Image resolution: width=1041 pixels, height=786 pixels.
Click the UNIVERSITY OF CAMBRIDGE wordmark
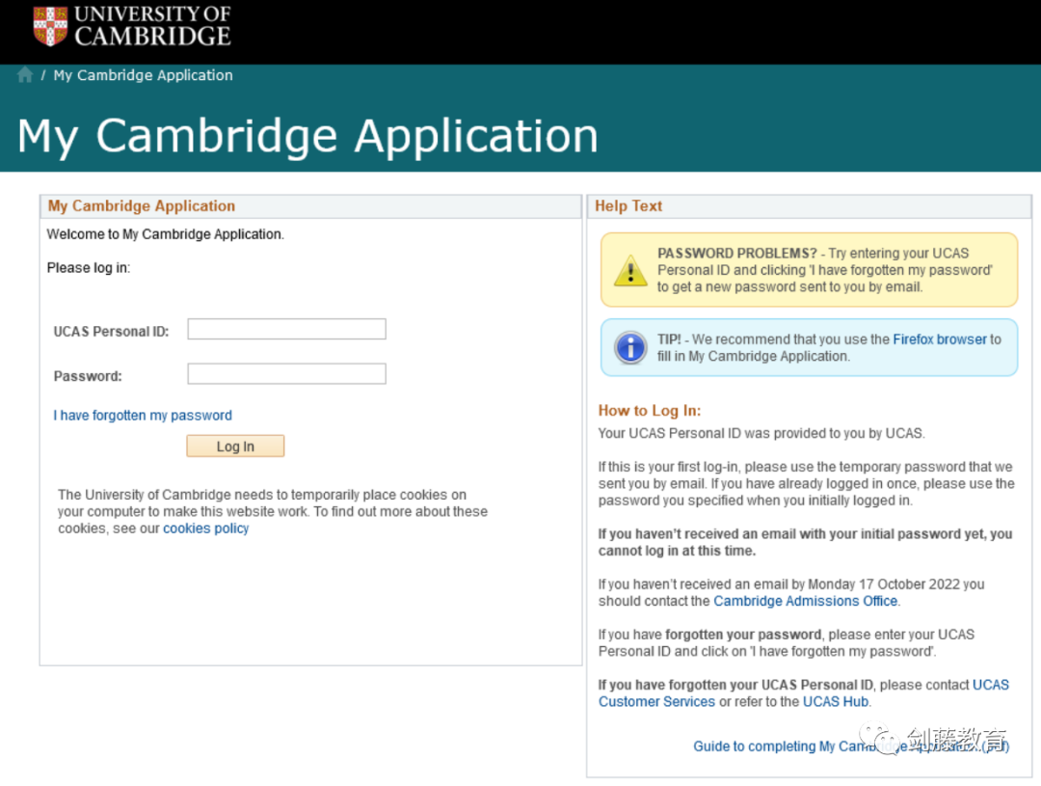[152, 26]
